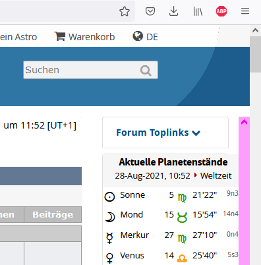
Task: Bookmark this page with the star icon
Action: coord(125,11)
